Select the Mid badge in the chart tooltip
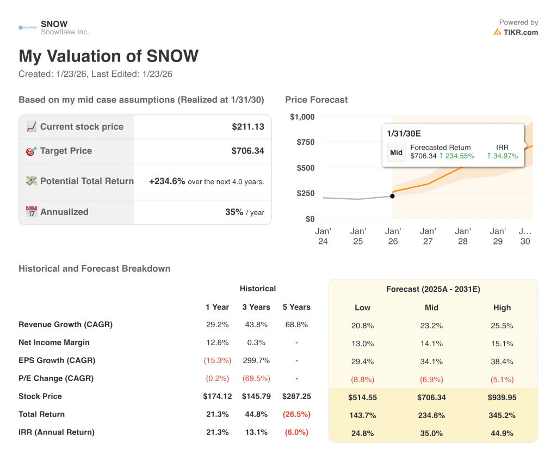The image size is (557, 453). pos(397,152)
